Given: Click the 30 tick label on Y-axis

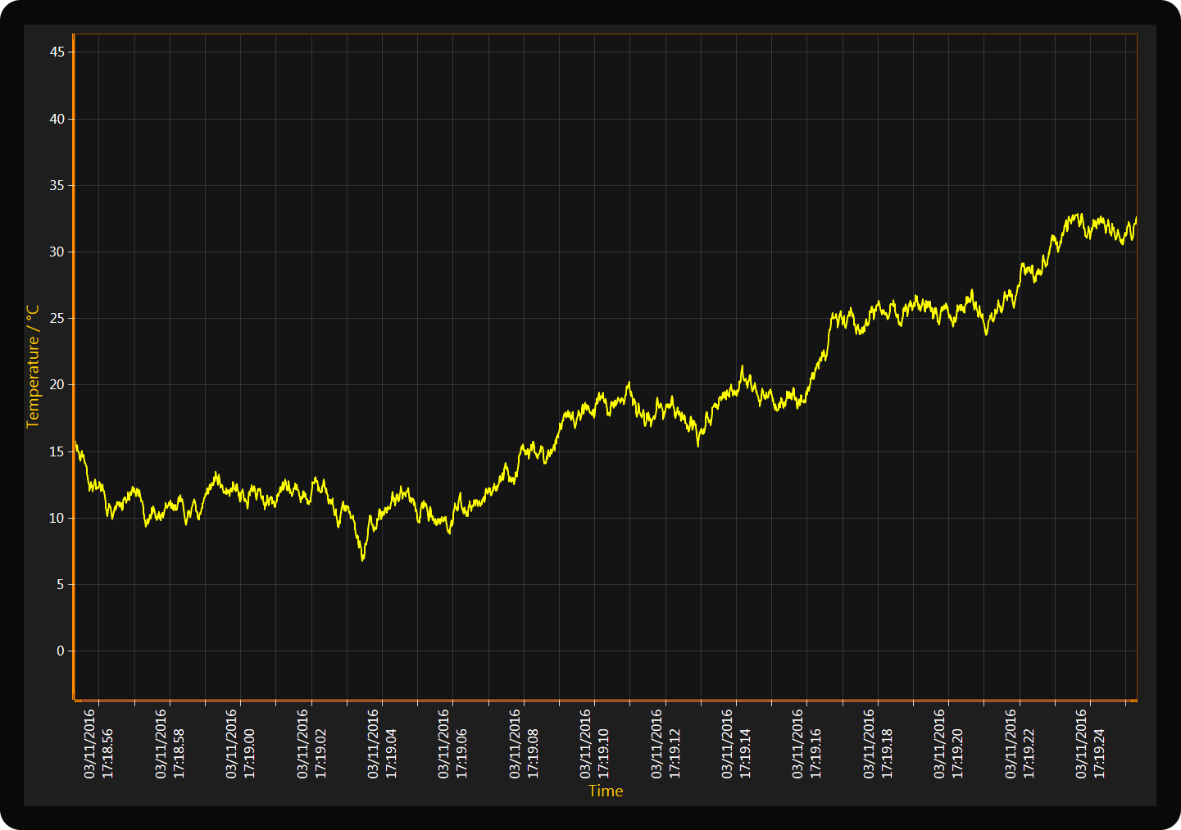Looking at the screenshot, I should [57, 252].
